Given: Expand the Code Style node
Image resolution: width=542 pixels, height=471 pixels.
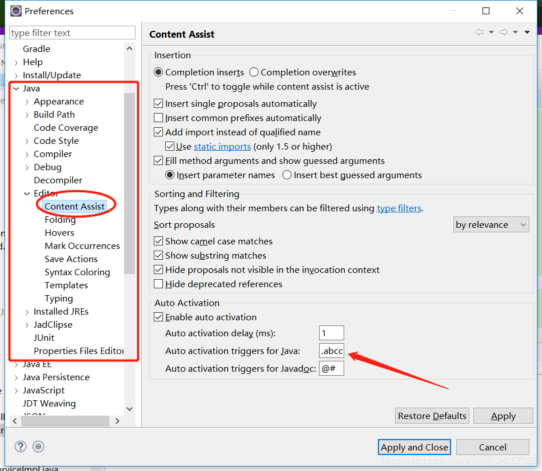Looking at the screenshot, I should 27,141.
